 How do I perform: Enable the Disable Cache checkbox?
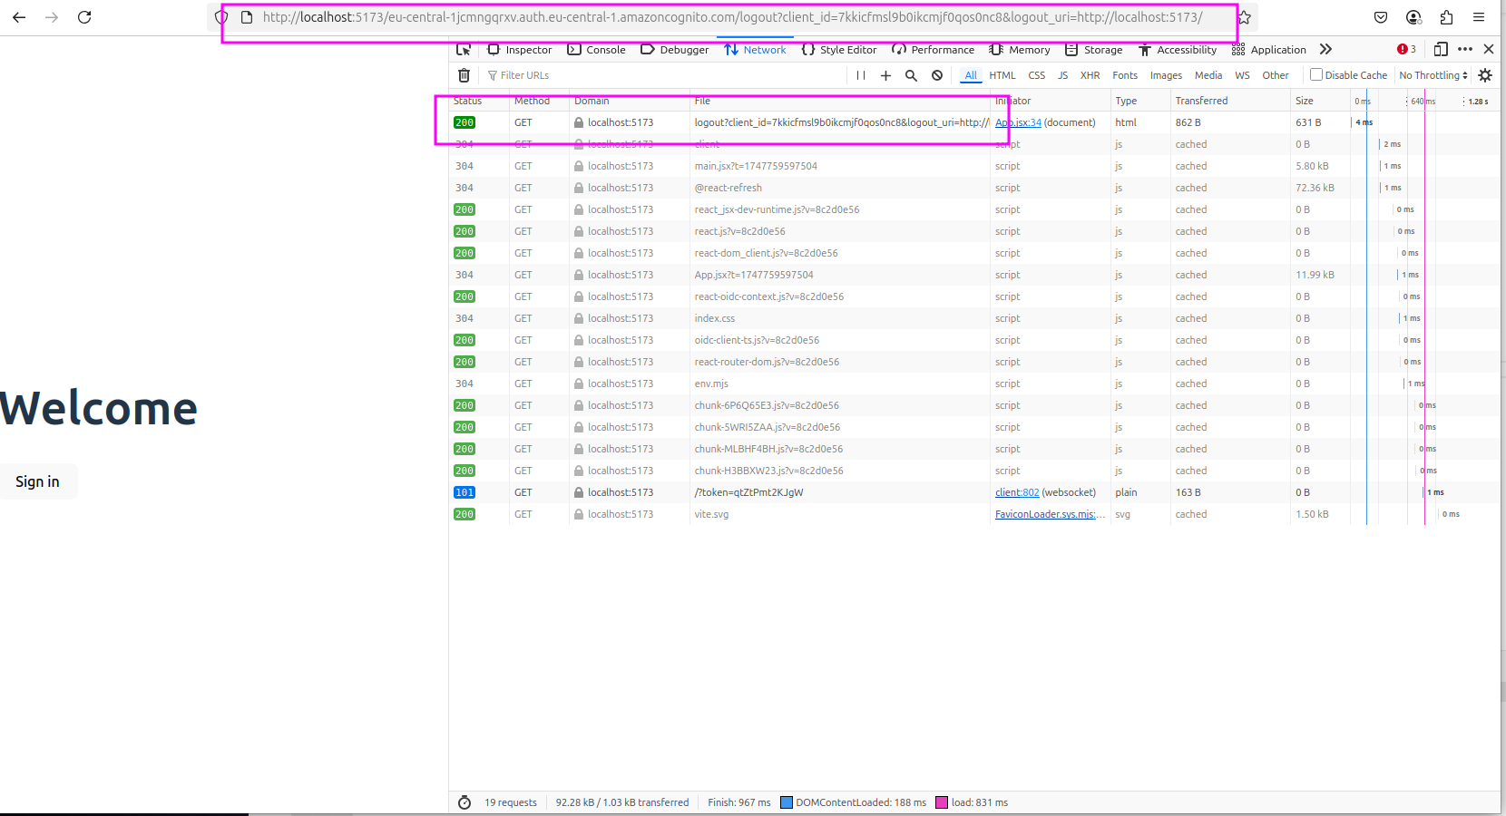tap(1316, 75)
